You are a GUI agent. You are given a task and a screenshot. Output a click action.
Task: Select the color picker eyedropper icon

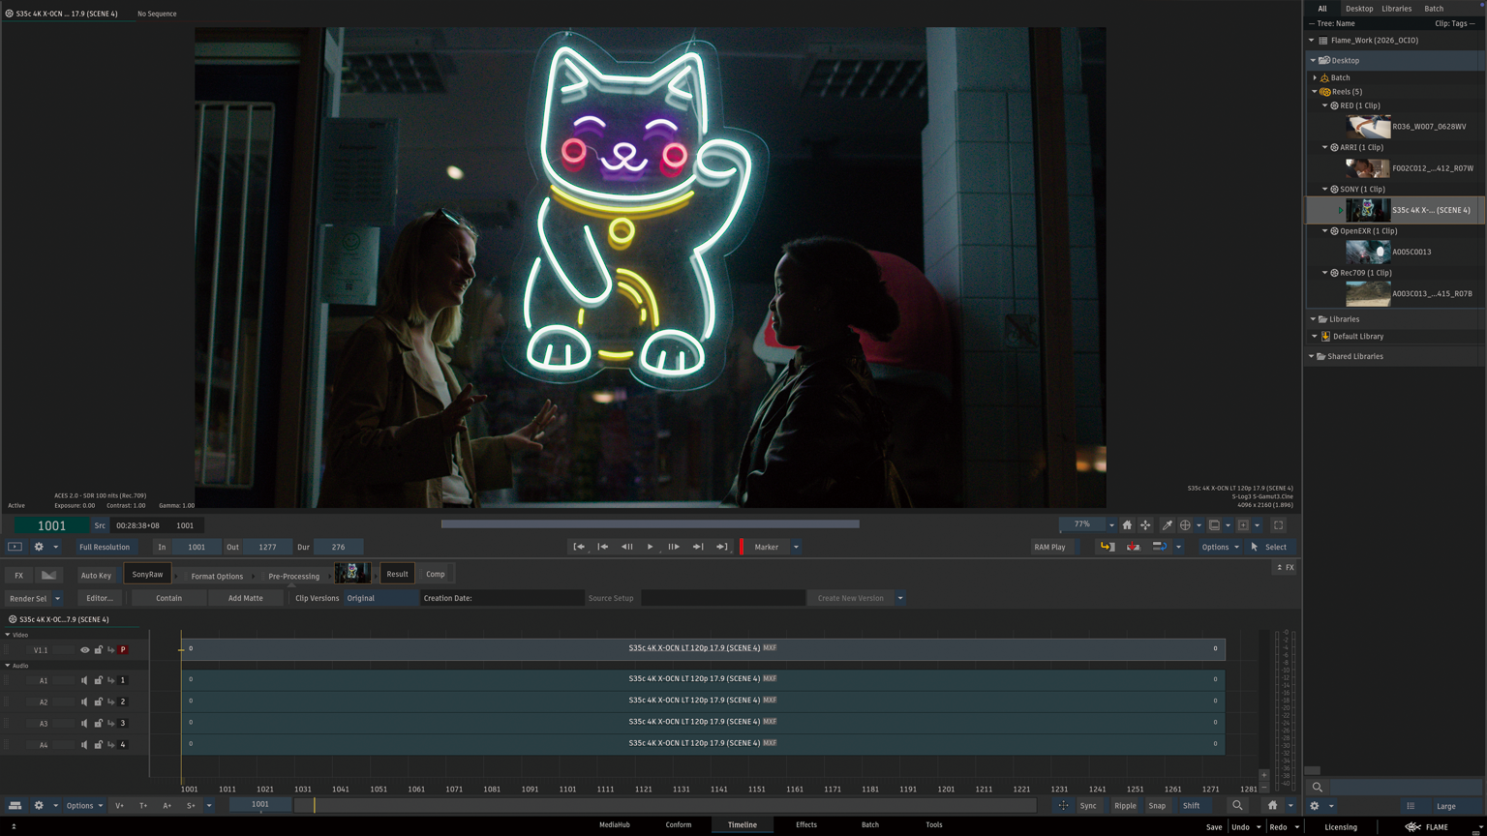[x=1168, y=525]
